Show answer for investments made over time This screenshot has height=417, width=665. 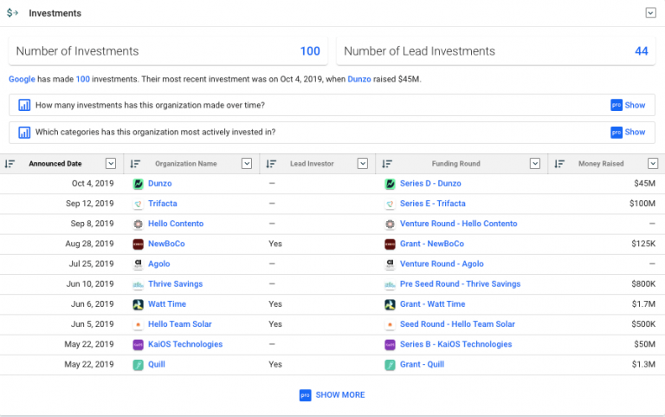(629, 105)
